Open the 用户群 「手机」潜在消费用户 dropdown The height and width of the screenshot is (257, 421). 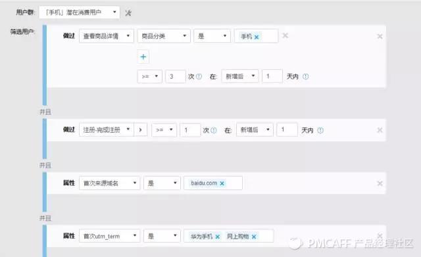(x=80, y=12)
